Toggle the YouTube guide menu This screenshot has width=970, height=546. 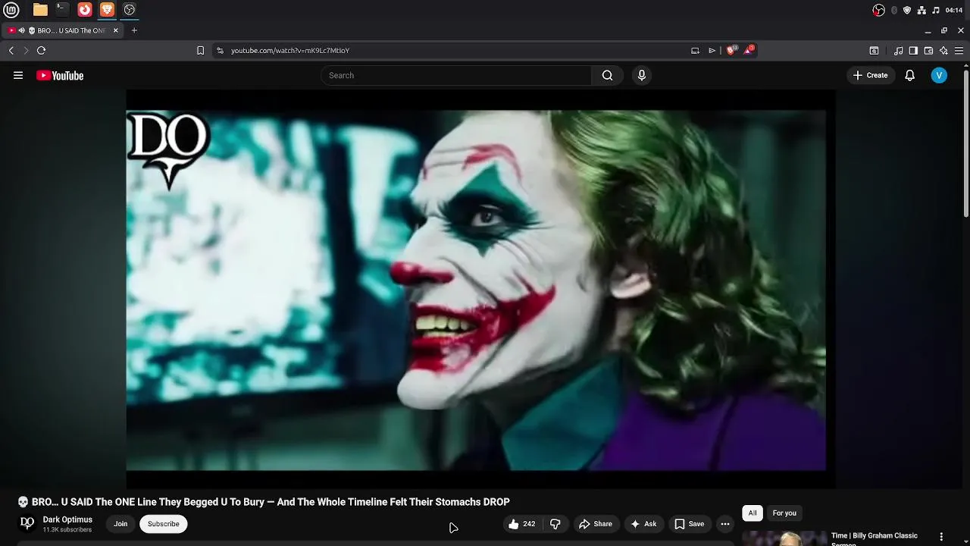tap(18, 75)
